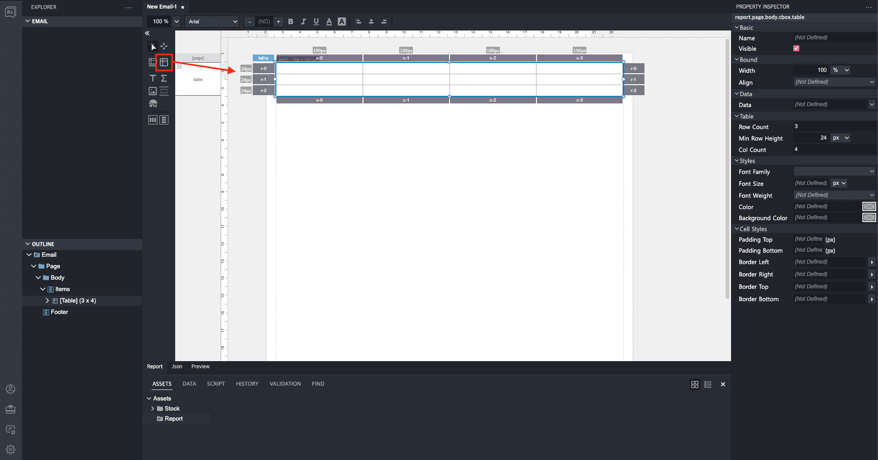878x460 pixels.
Task: Increase font size with plus button
Action: tap(278, 22)
